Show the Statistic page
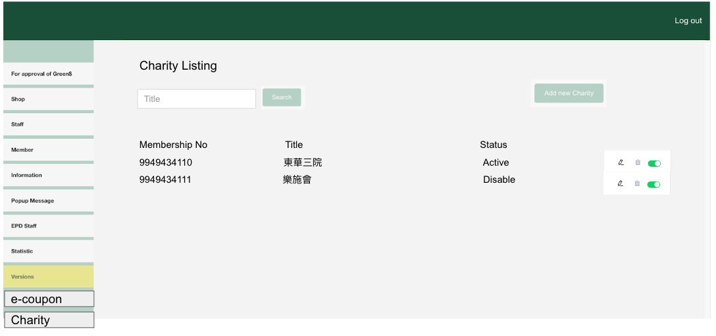 (x=48, y=251)
